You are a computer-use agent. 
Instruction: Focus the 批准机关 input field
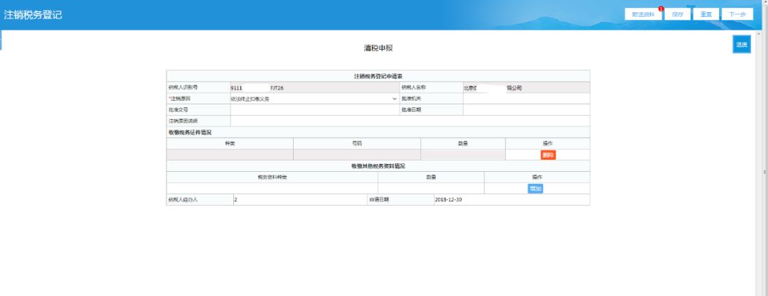526,99
